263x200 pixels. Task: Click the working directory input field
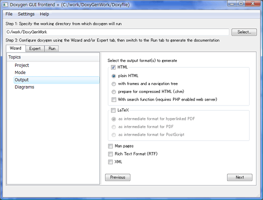point(117,32)
